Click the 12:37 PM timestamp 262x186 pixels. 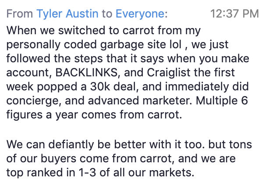(x=234, y=14)
